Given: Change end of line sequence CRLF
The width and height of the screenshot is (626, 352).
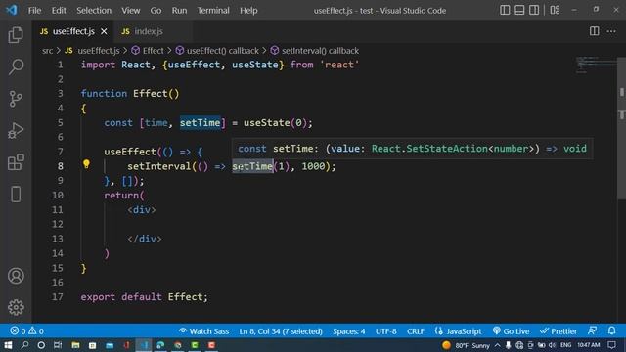Looking at the screenshot, I should coord(416,330).
